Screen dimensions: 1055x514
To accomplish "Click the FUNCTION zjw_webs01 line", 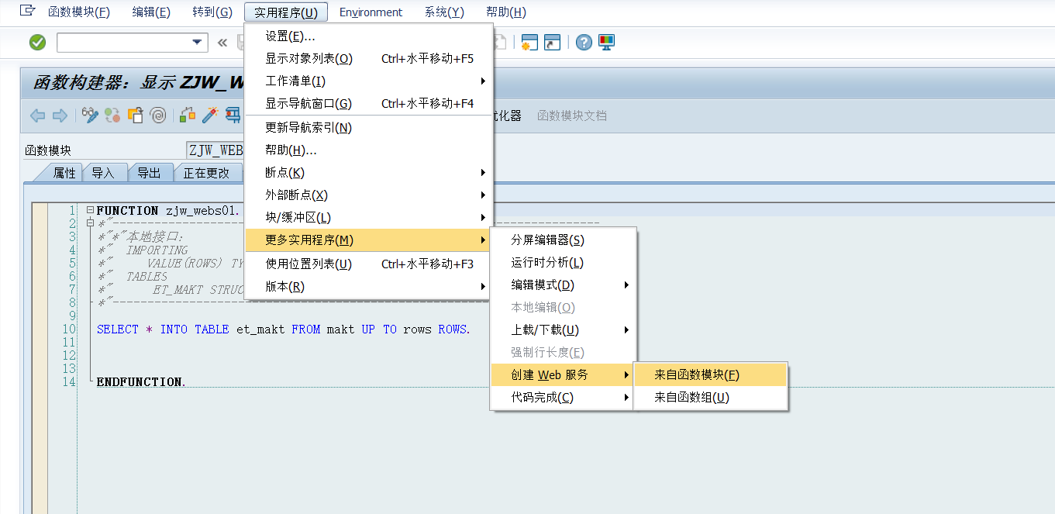I will (x=168, y=210).
